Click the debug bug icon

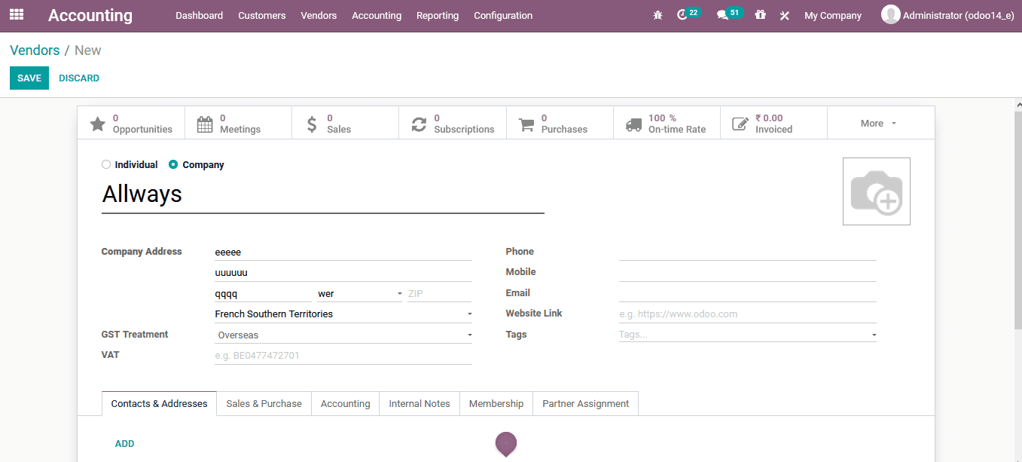[x=657, y=15]
